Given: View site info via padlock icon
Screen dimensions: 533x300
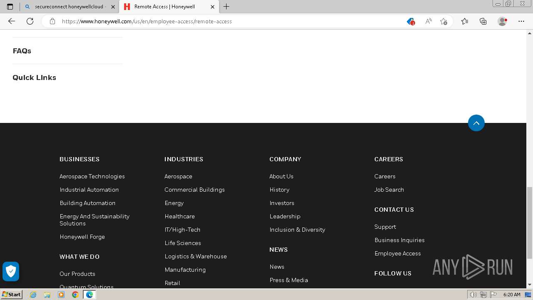Looking at the screenshot, I should point(52,21).
